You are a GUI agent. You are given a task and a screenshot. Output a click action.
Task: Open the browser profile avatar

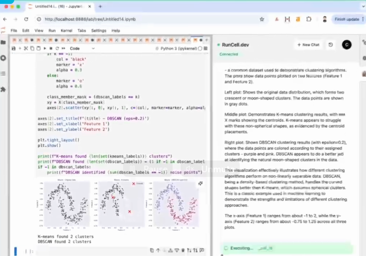tap(324, 19)
